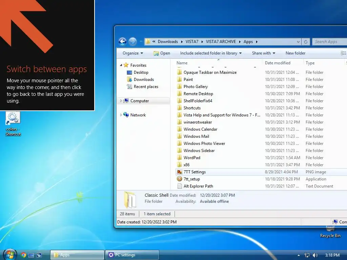The width and height of the screenshot is (347, 260).
Task: Click the Start orb on taskbar
Action: click(x=10, y=255)
